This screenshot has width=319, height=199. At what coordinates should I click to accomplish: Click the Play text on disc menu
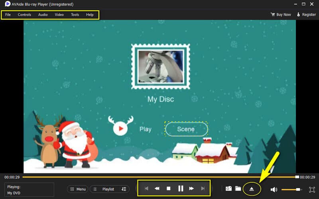pyautogui.click(x=146, y=129)
